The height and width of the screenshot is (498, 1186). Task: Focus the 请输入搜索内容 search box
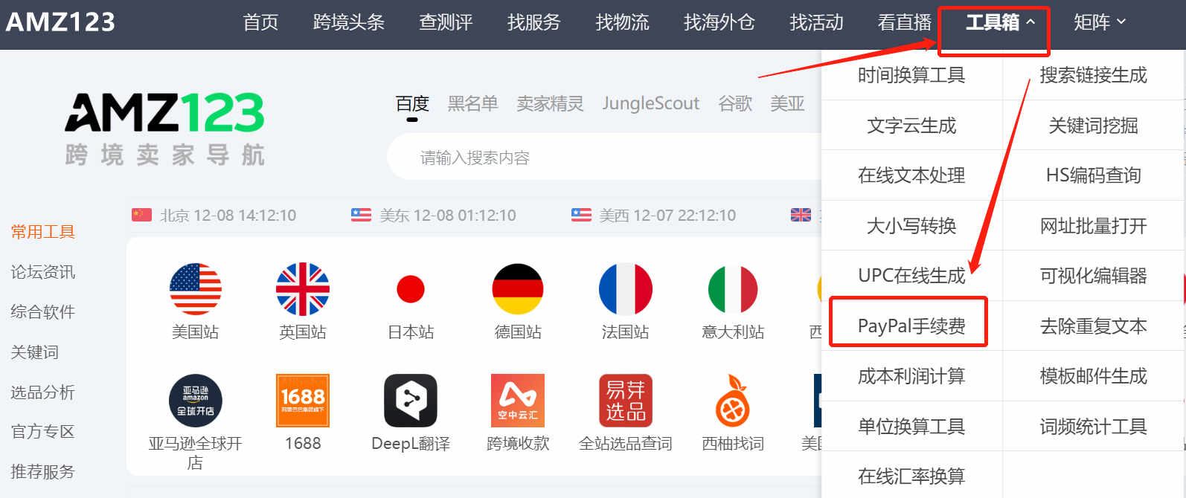603,158
